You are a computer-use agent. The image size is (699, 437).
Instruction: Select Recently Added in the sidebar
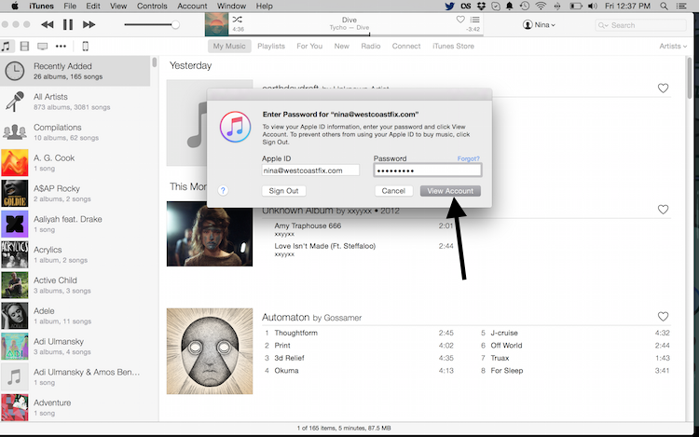75,71
